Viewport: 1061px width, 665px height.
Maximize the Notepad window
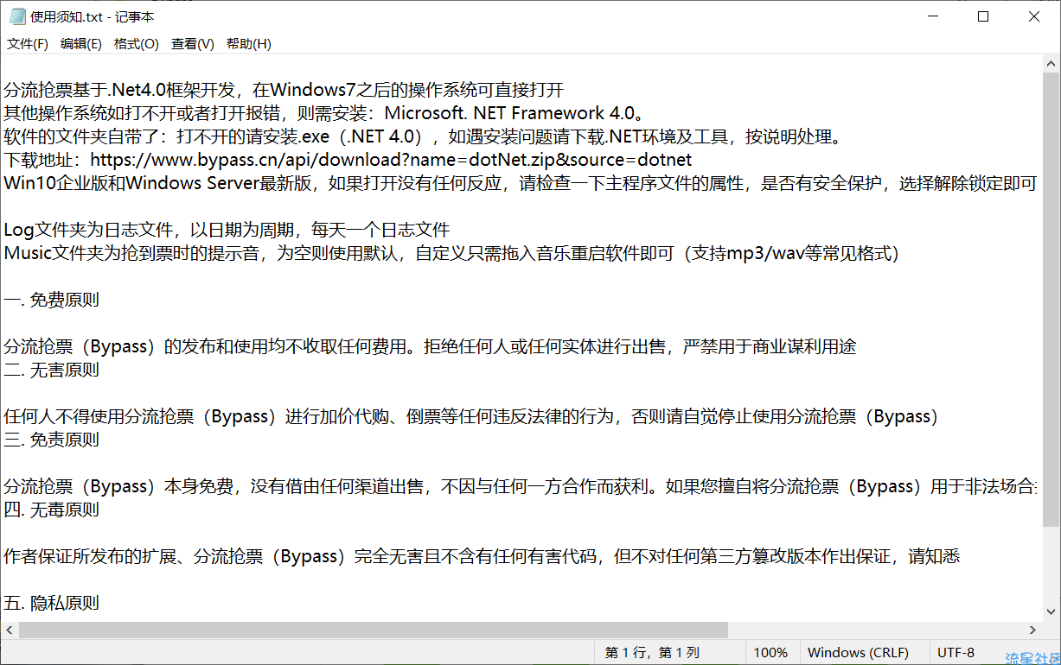pyautogui.click(x=982, y=16)
